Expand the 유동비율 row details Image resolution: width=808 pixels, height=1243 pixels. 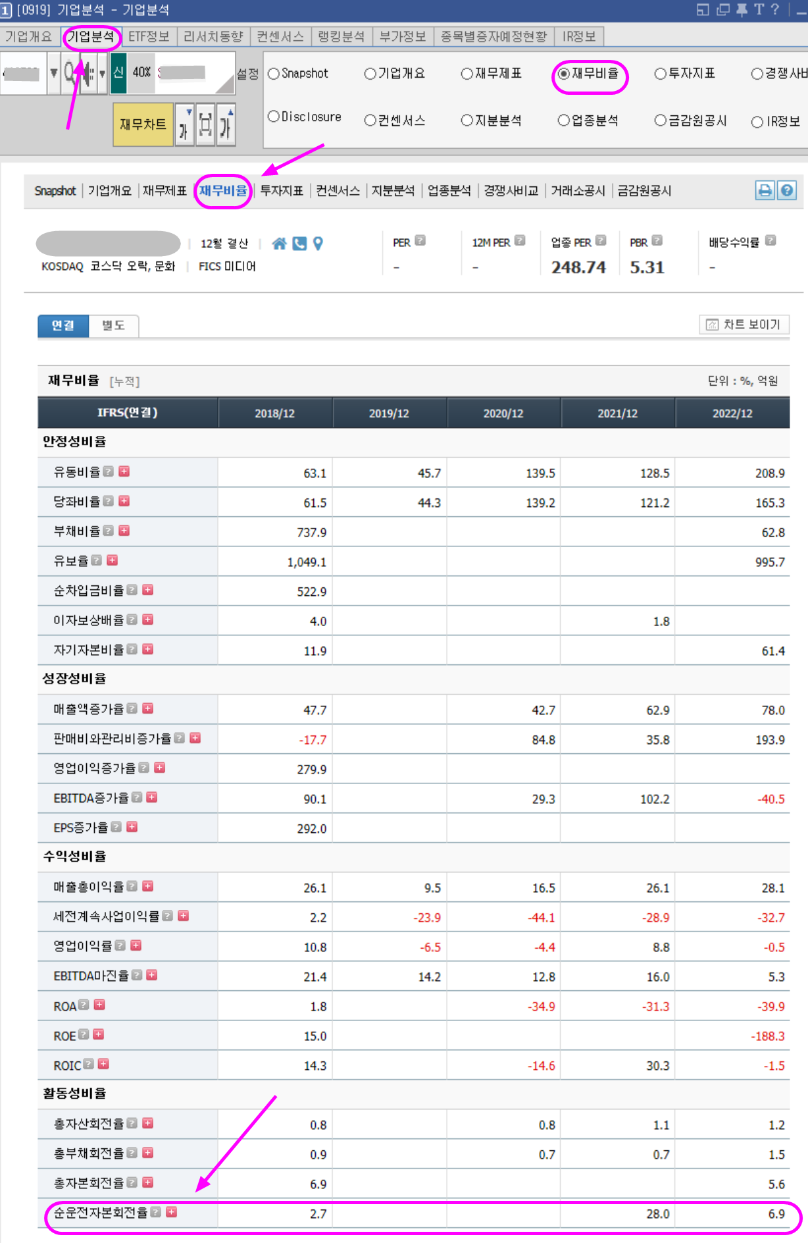click(x=124, y=471)
